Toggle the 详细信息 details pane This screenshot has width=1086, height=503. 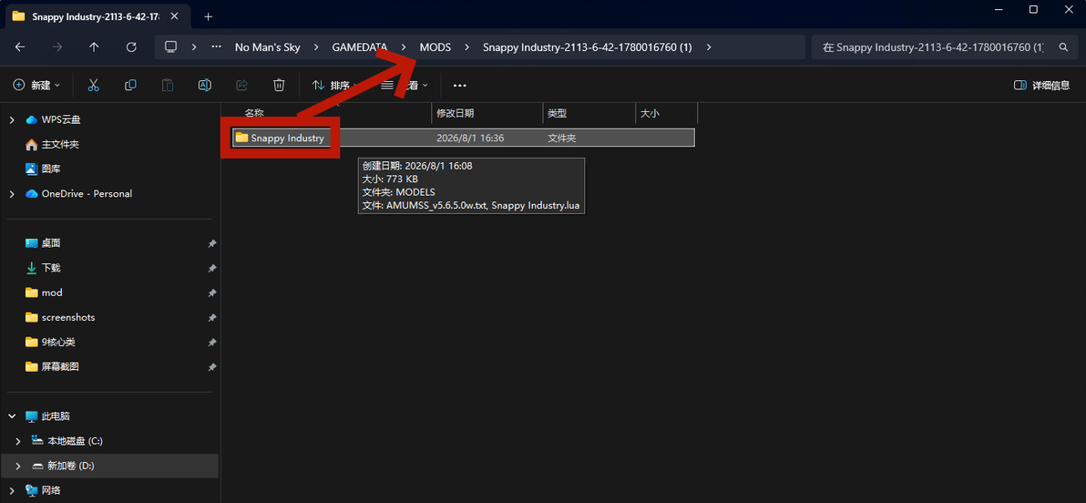pos(1041,86)
